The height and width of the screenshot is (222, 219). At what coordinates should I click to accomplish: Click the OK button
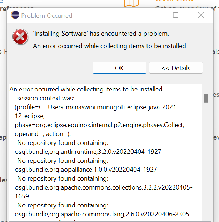119,68
